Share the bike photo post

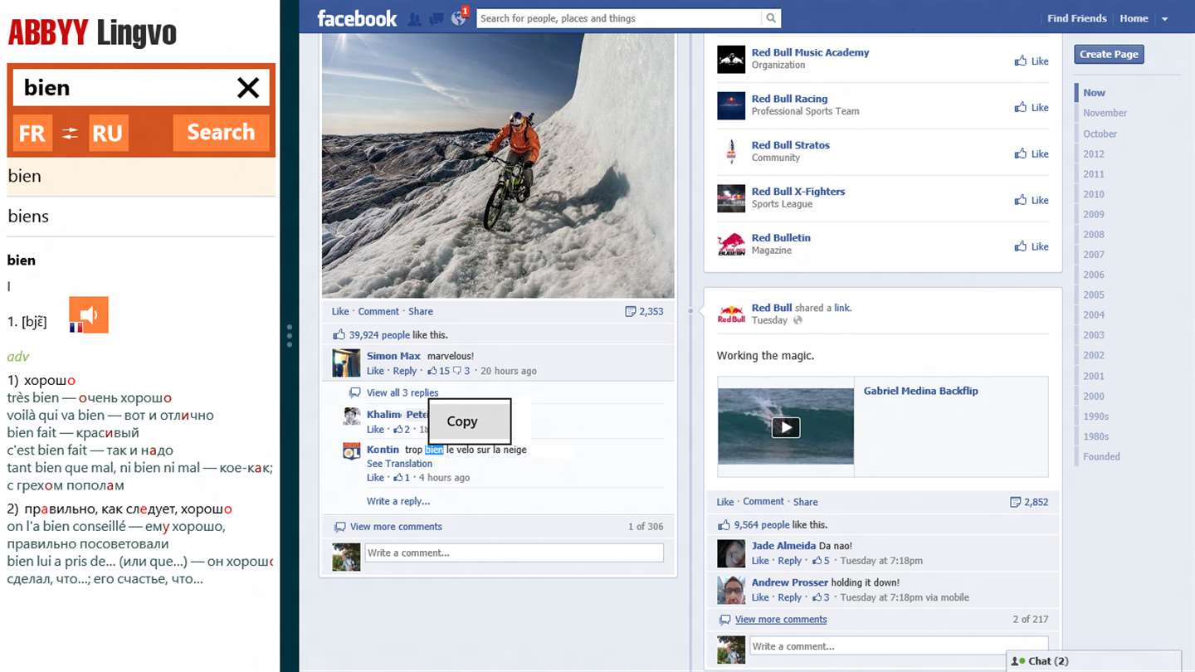click(x=421, y=312)
